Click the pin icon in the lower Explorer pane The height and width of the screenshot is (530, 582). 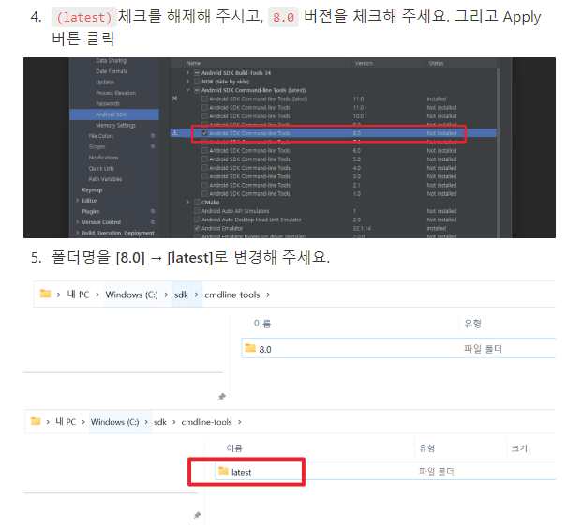[197, 515]
